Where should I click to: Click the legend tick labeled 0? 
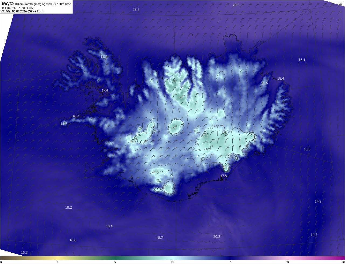[x=1, y=262]
